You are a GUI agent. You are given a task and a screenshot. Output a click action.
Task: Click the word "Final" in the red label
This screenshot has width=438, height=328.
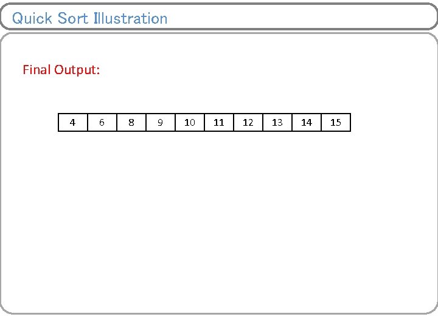[x=36, y=70]
